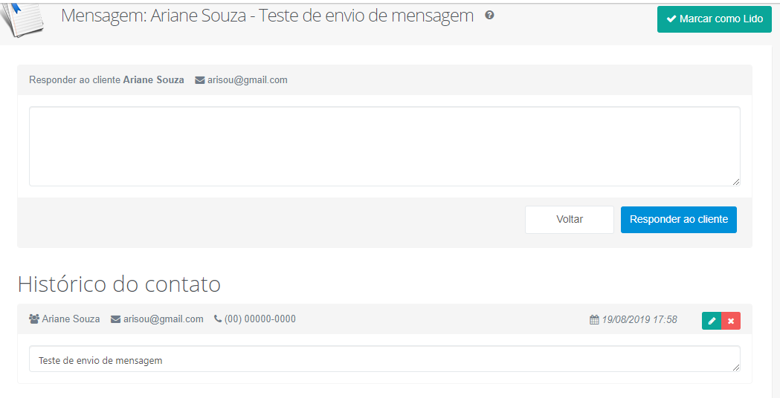Click the green pencil edit icon
This screenshot has width=780, height=398.
coord(712,321)
